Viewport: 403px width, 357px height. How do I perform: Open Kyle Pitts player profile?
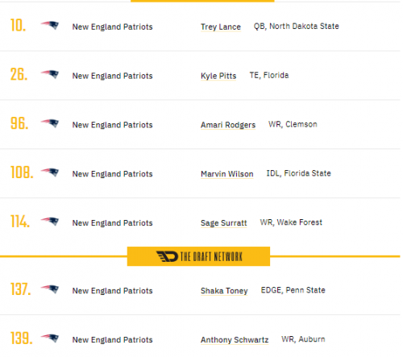(x=218, y=76)
